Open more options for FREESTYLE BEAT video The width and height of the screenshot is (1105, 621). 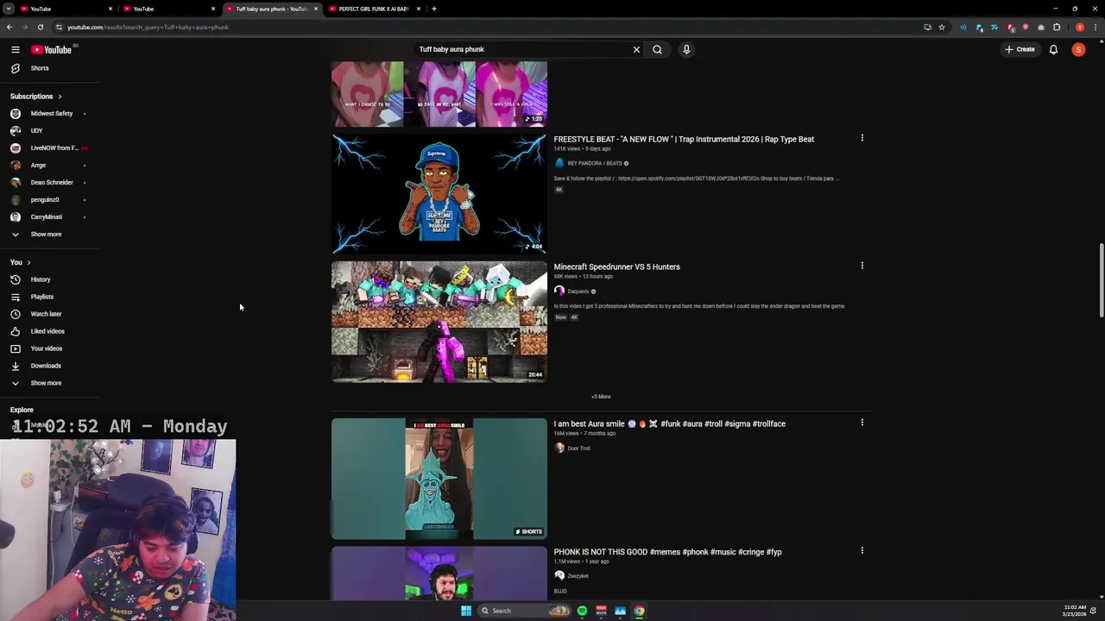pos(862,138)
